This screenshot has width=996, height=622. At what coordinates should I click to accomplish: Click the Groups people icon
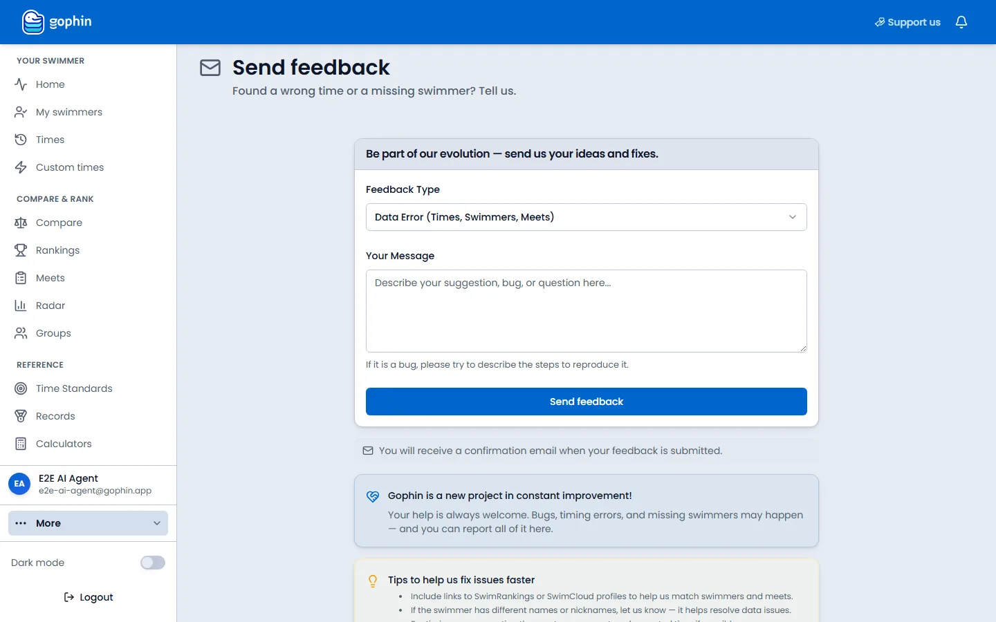tap(21, 333)
